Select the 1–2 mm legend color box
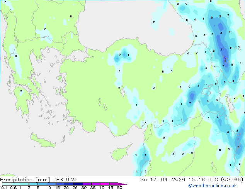245x189 pixels. [24, 184]
